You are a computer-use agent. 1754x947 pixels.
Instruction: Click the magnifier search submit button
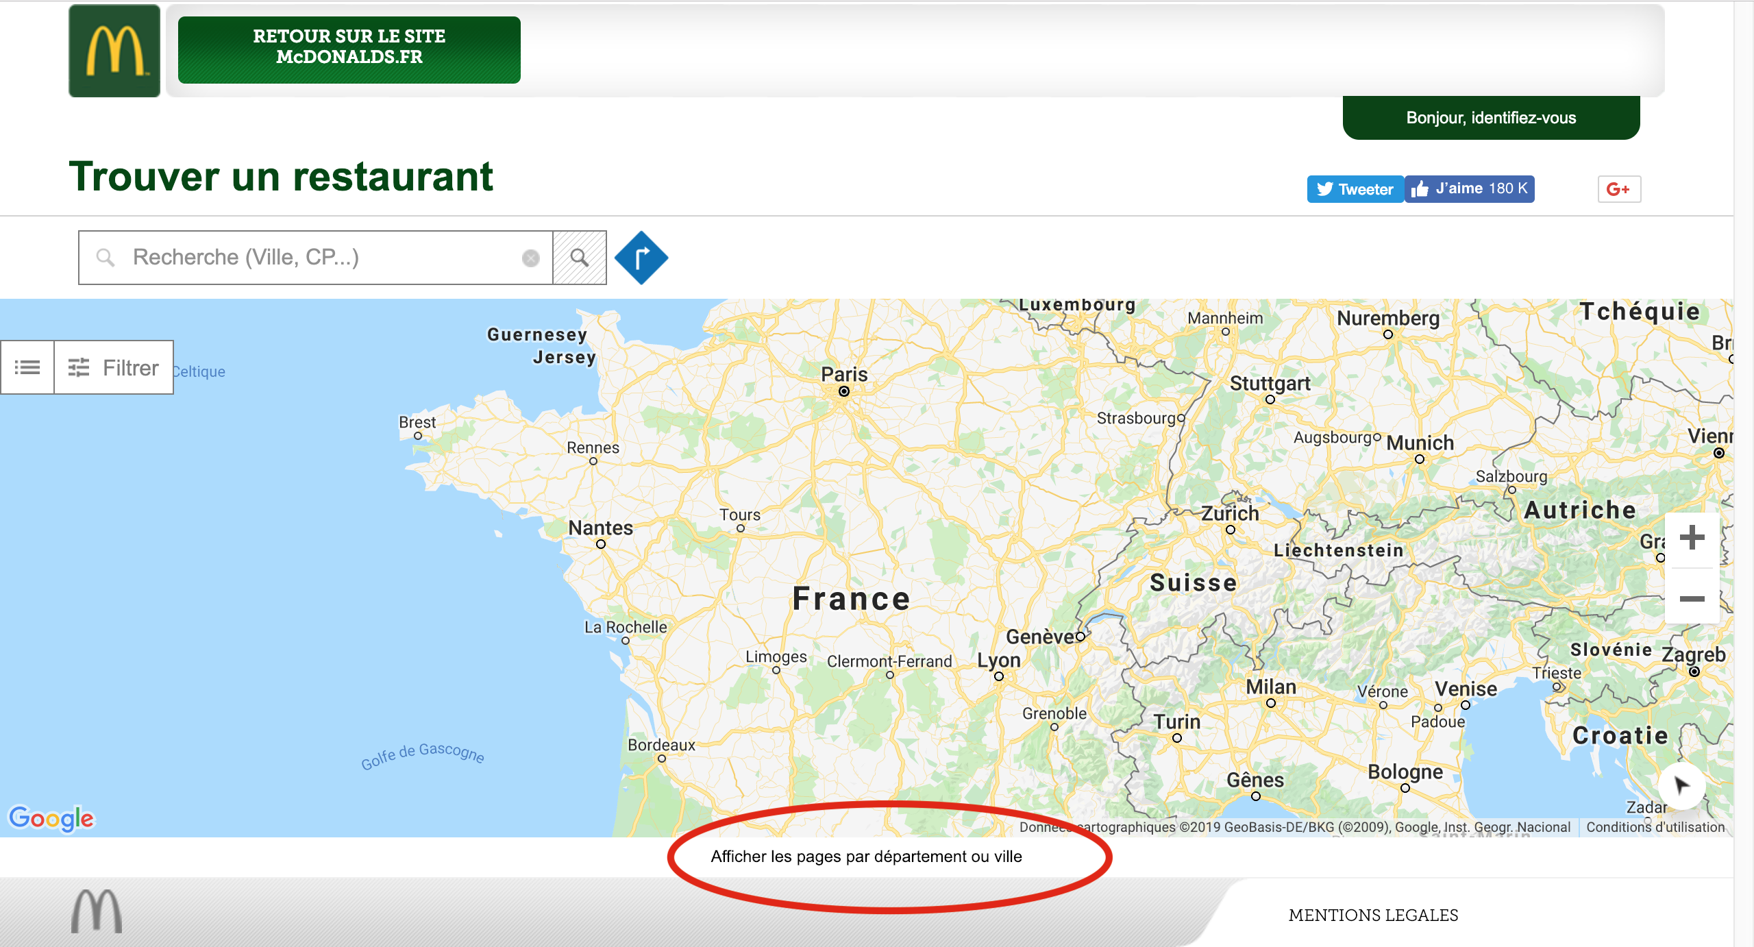pyautogui.click(x=580, y=258)
